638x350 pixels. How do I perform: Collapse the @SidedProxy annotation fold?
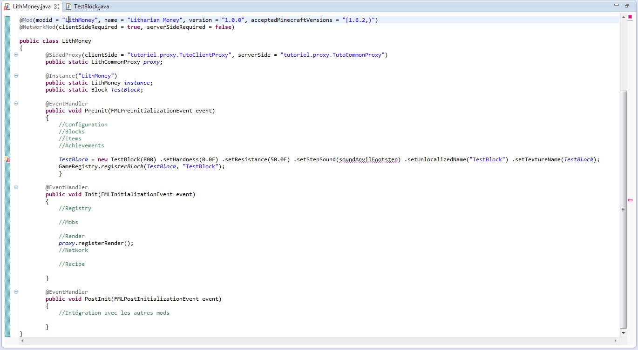tap(16, 55)
